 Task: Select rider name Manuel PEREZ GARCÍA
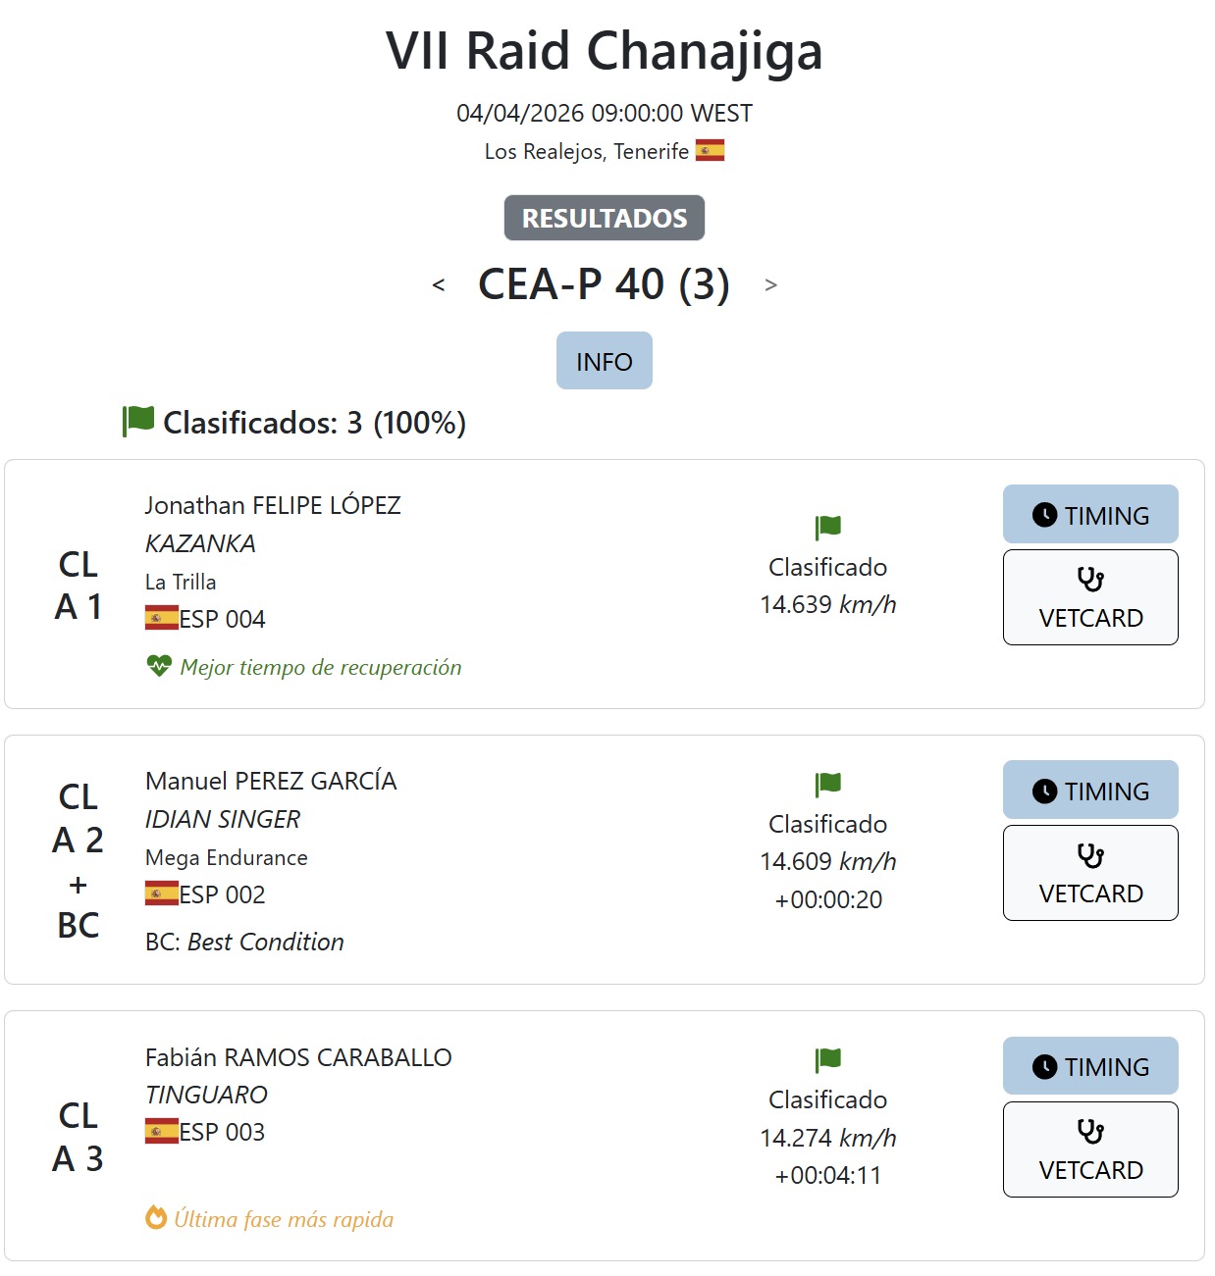271,781
